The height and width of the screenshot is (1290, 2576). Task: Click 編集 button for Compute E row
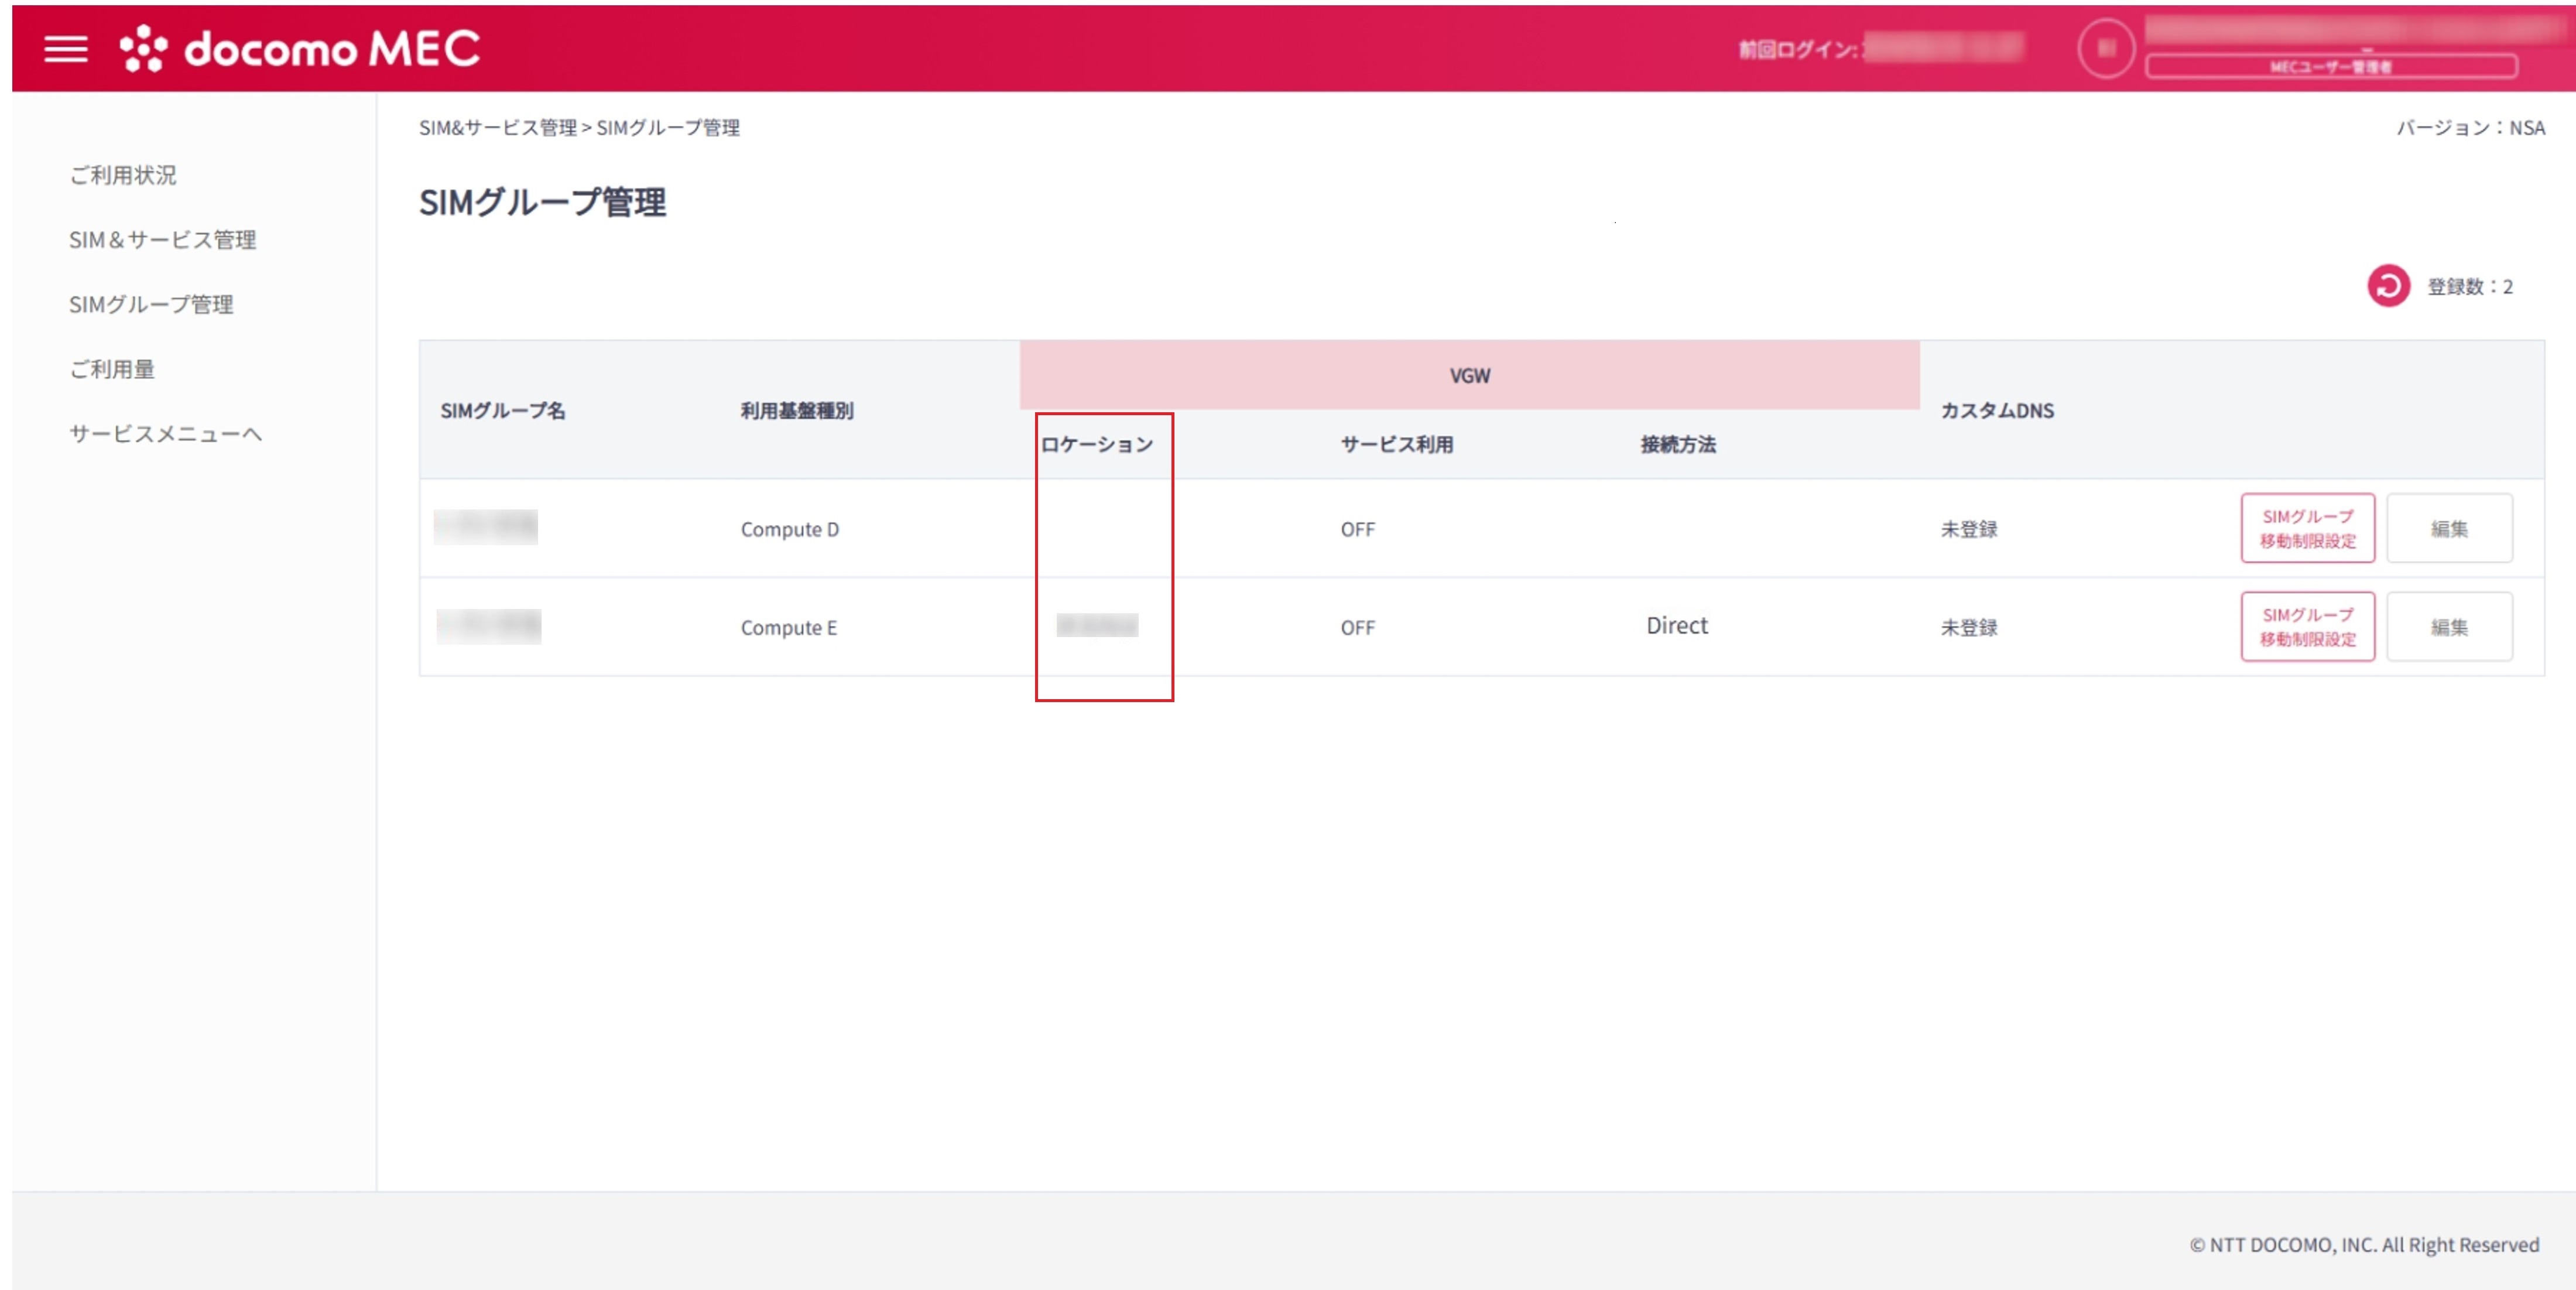click(x=2448, y=627)
